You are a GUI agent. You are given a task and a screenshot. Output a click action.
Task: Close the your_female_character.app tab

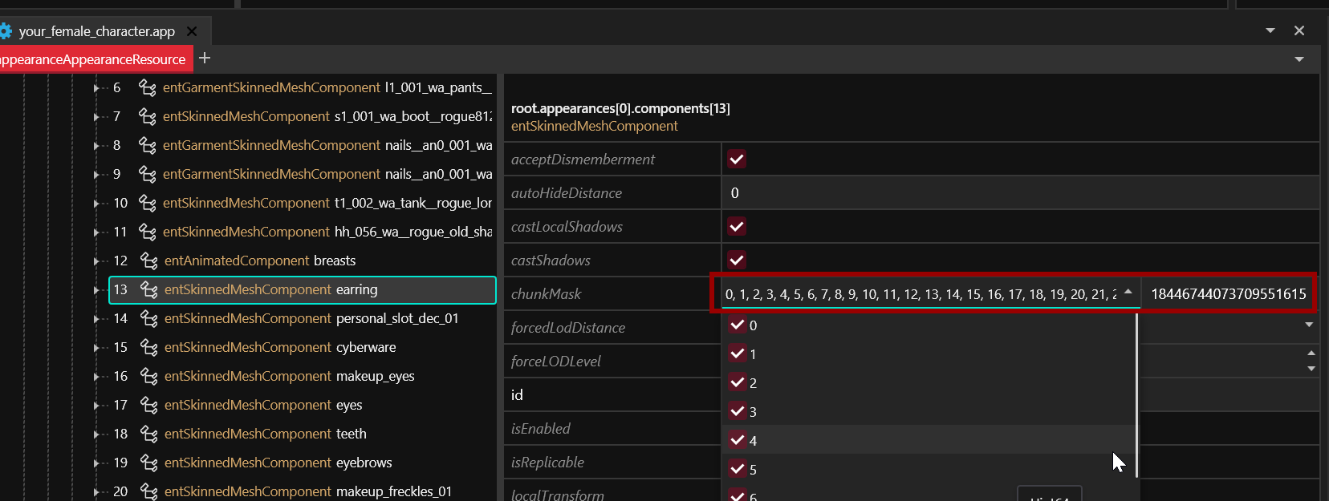click(x=192, y=31)
